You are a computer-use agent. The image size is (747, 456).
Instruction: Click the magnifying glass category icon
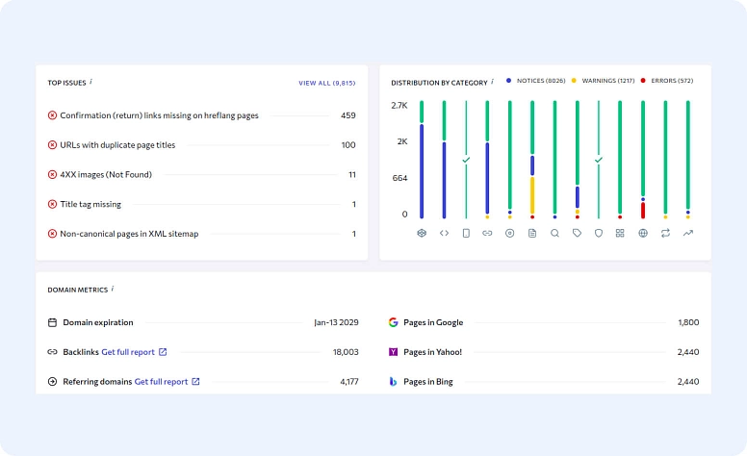(554, 233)
